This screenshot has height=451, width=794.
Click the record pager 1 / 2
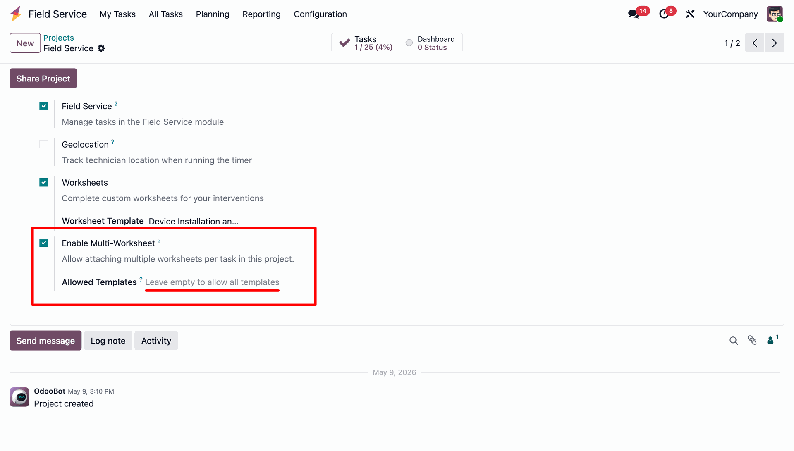732,43
